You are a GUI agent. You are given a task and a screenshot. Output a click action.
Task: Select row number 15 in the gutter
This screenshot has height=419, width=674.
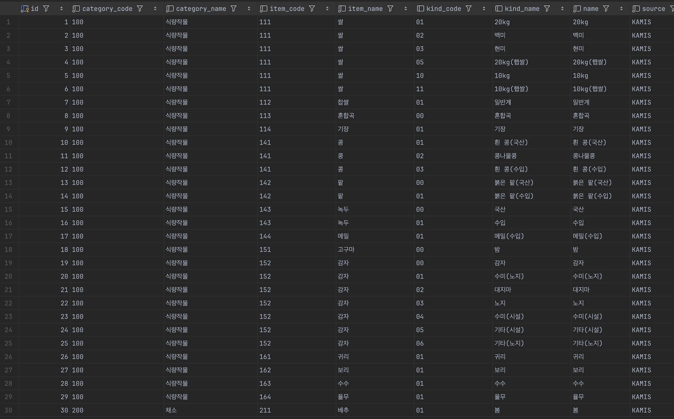click(x=8, y=209)
